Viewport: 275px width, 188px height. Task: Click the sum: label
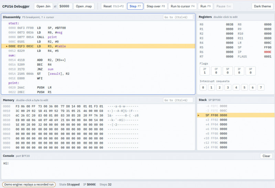click(12, 56)
